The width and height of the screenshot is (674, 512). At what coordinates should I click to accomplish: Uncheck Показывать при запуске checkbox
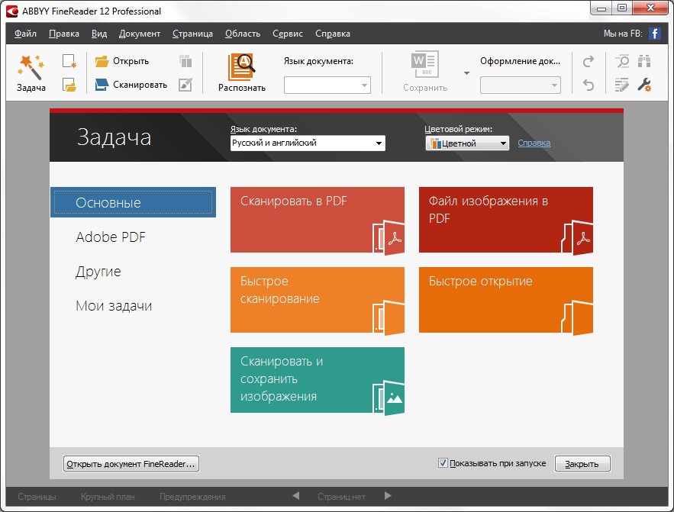pyautogui.click(x=443, y=463)
